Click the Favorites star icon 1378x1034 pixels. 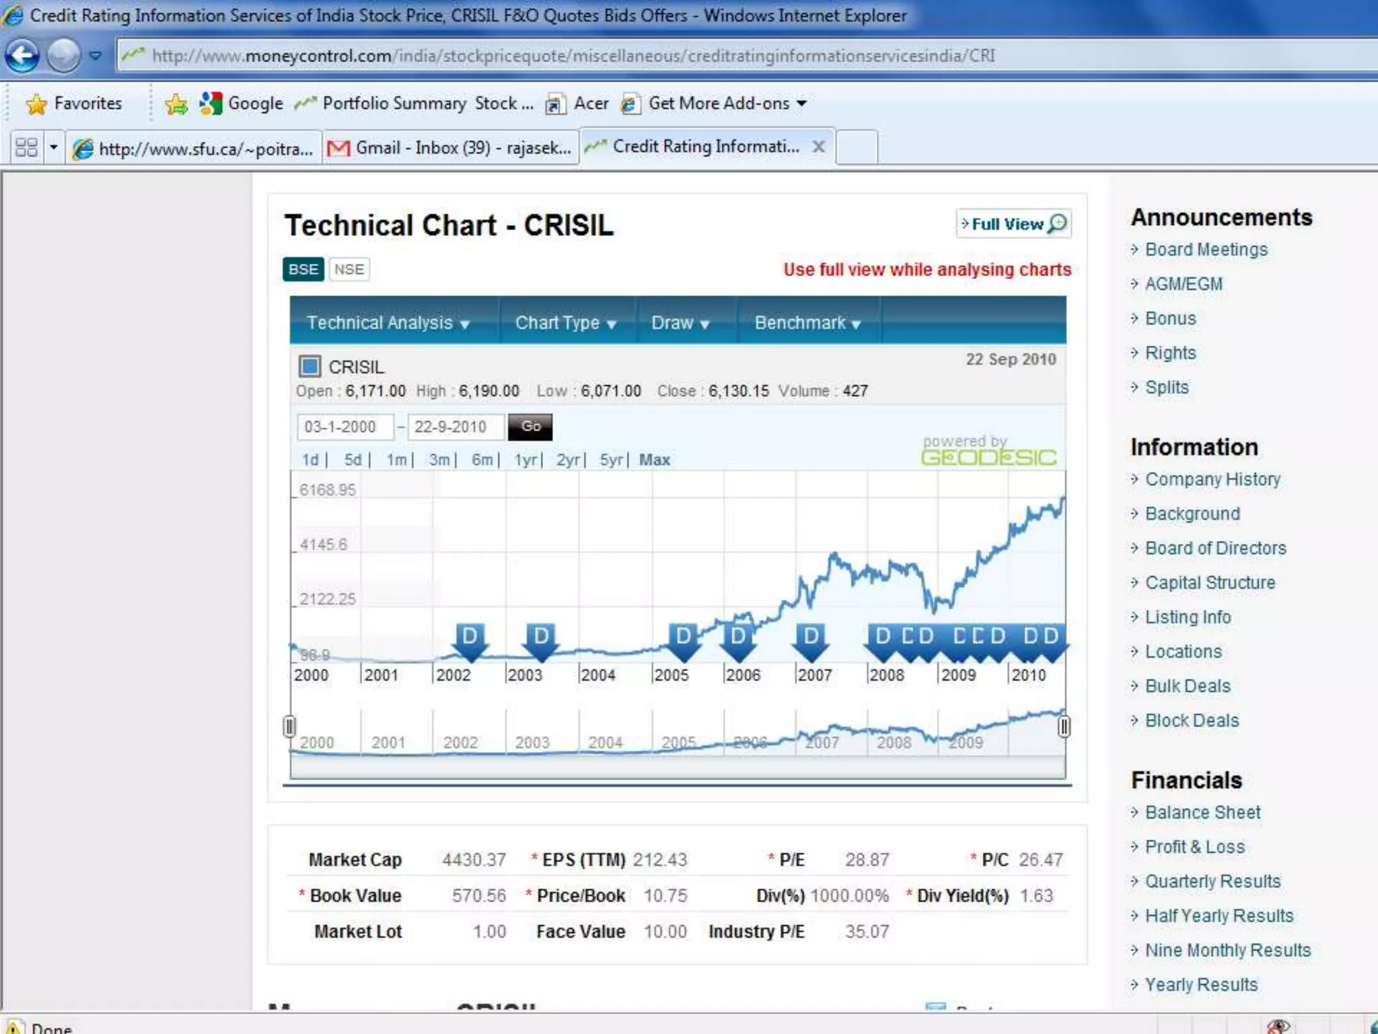coord(36,104)
